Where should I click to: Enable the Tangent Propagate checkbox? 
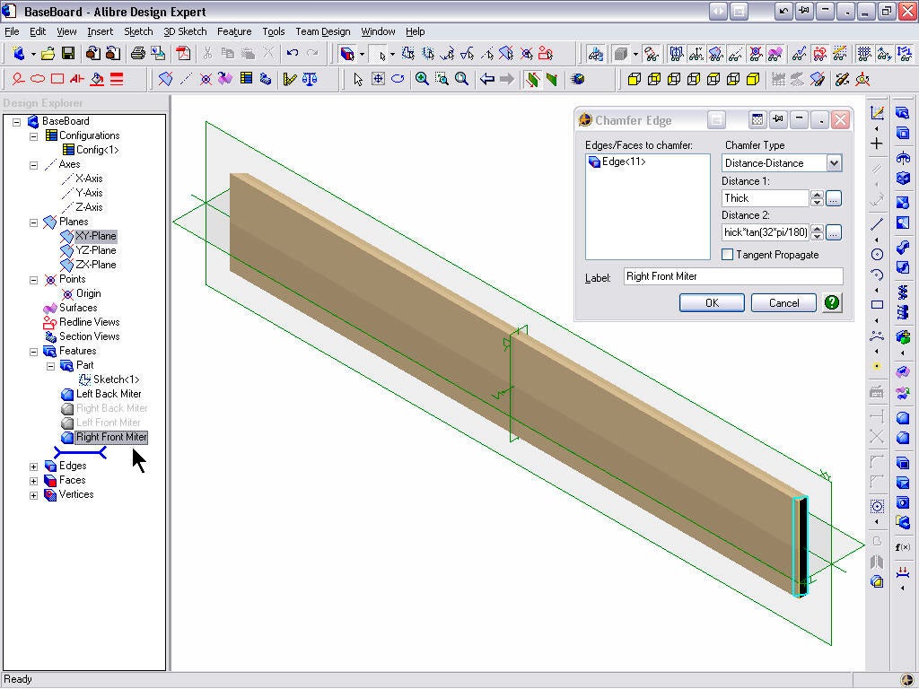point(728,255)
